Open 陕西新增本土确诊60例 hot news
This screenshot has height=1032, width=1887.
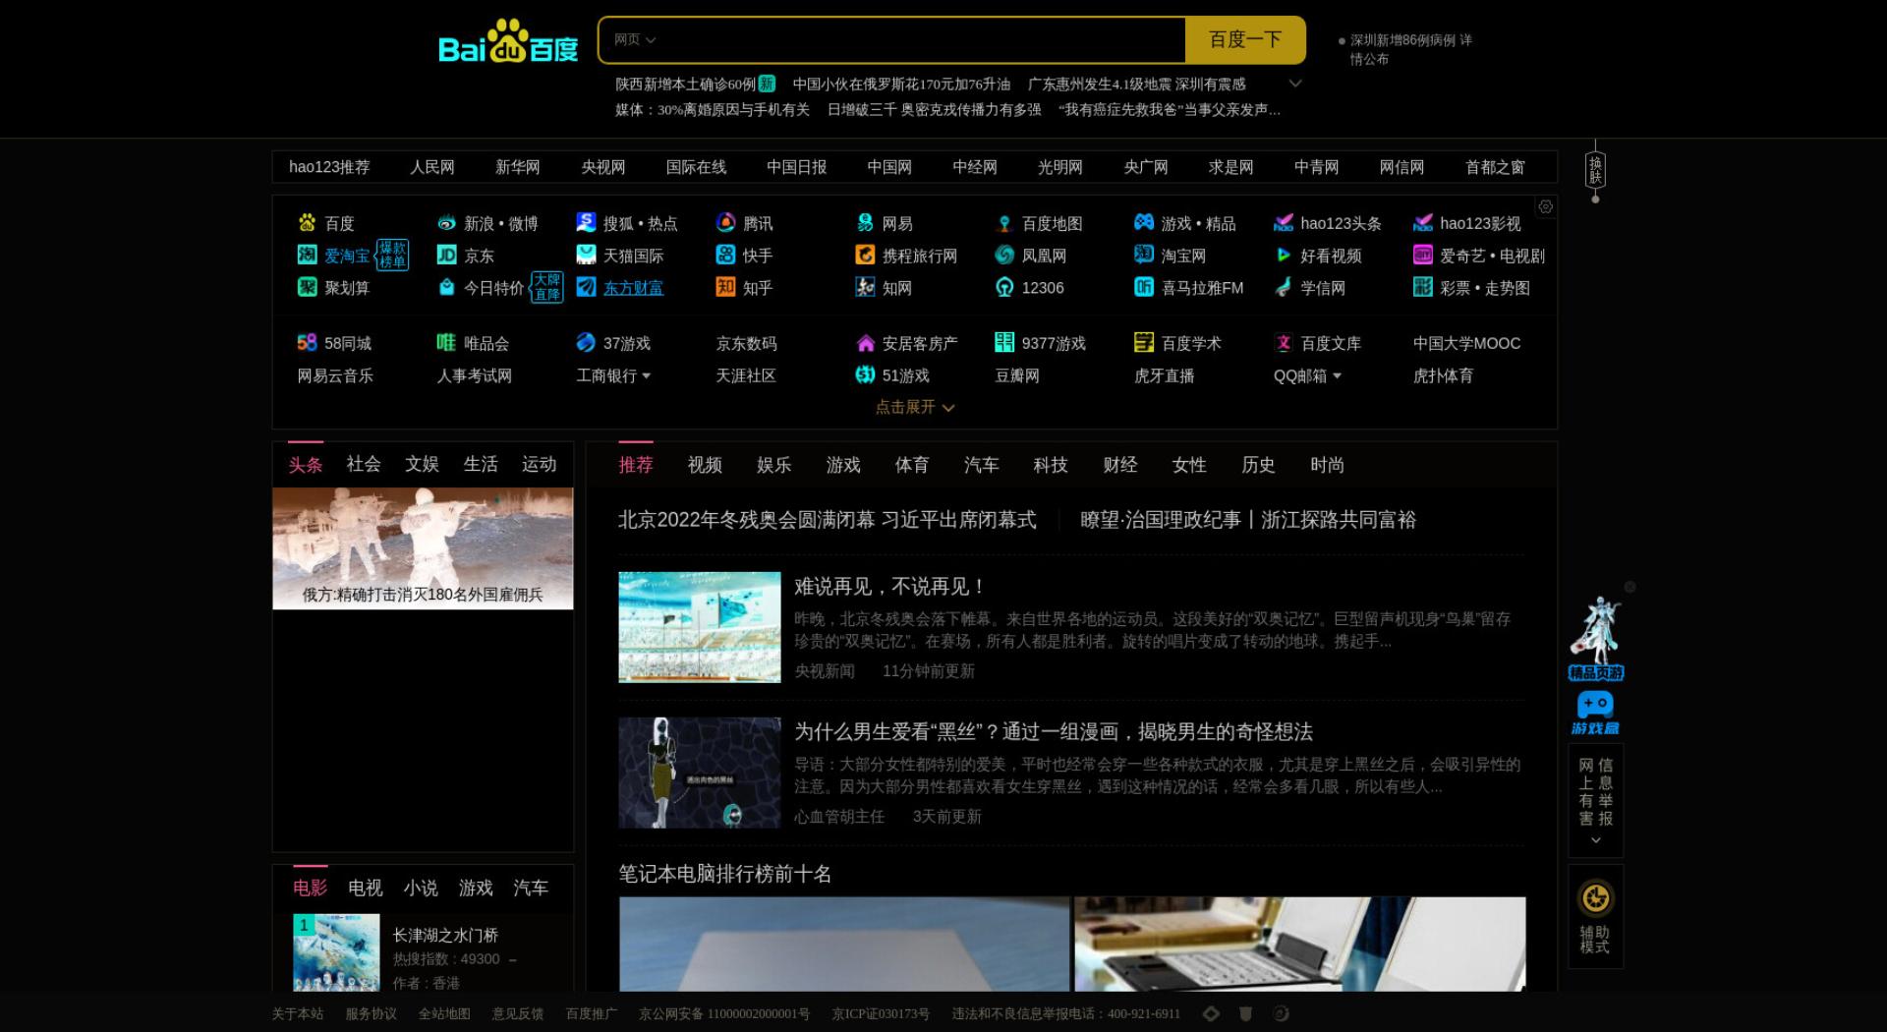685,85
